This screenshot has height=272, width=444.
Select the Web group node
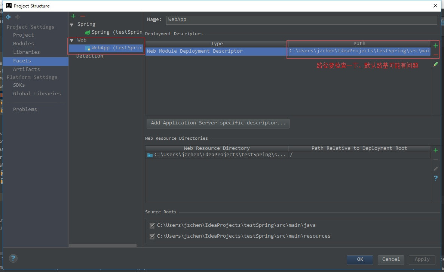82,40
